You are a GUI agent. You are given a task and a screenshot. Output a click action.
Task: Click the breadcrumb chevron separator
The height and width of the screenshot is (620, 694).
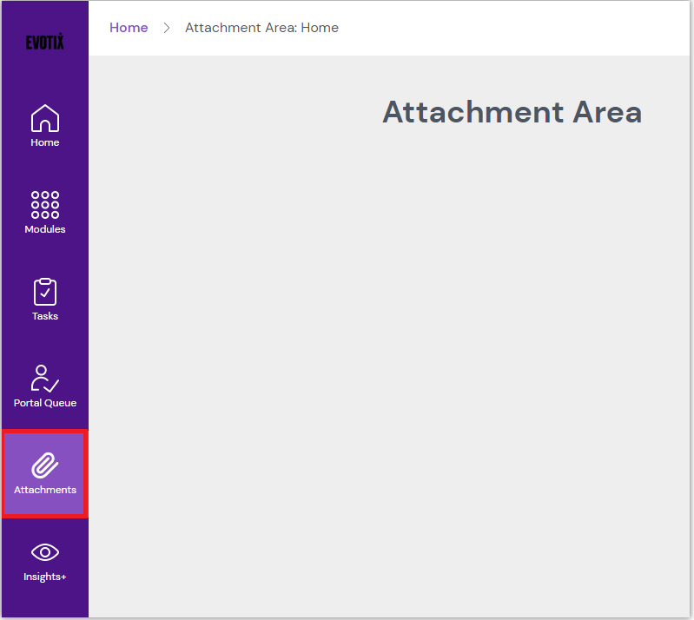point(167,28)
